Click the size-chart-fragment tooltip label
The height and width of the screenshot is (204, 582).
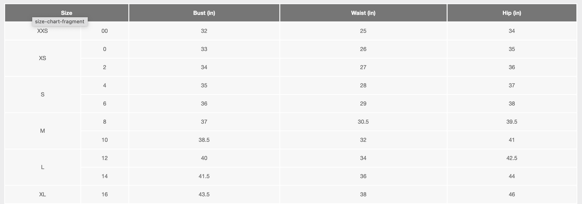(x=60, y=22)
